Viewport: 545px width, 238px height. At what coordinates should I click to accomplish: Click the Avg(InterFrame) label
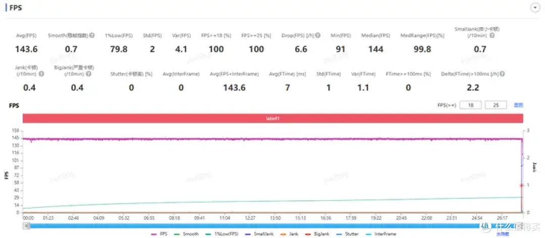coord(181,74)
